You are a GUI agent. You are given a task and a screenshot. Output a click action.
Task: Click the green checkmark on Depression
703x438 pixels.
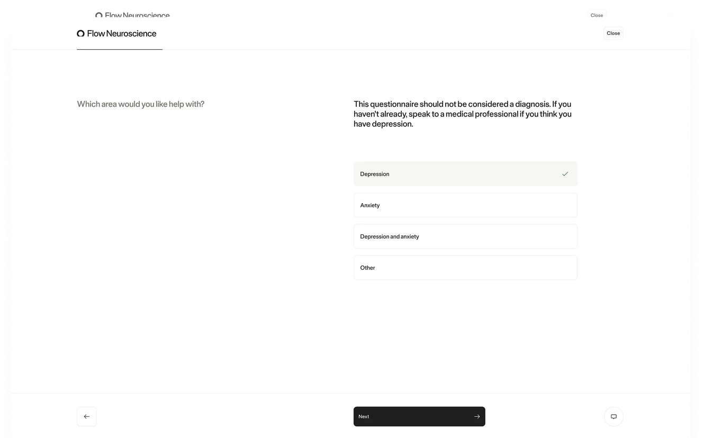565,174
